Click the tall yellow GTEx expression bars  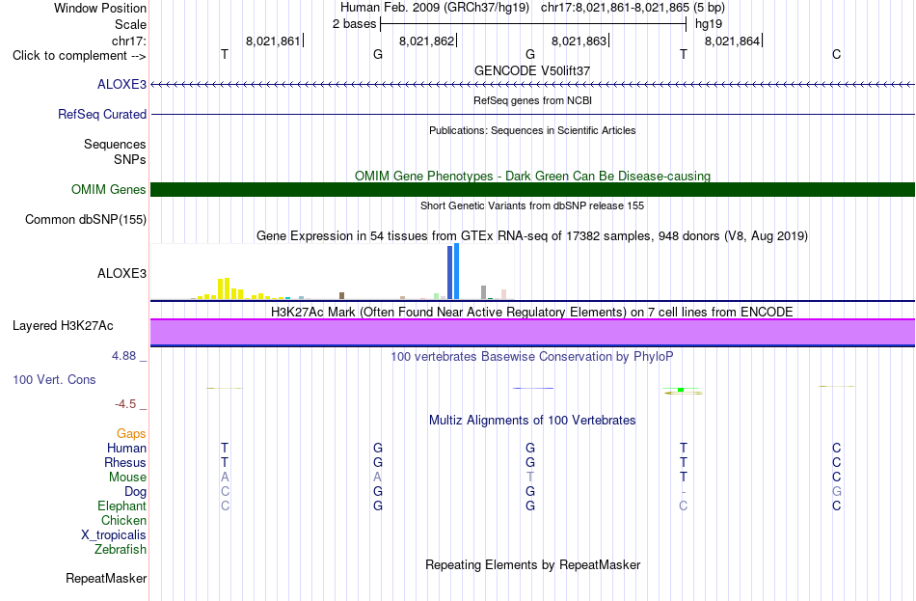224,288
